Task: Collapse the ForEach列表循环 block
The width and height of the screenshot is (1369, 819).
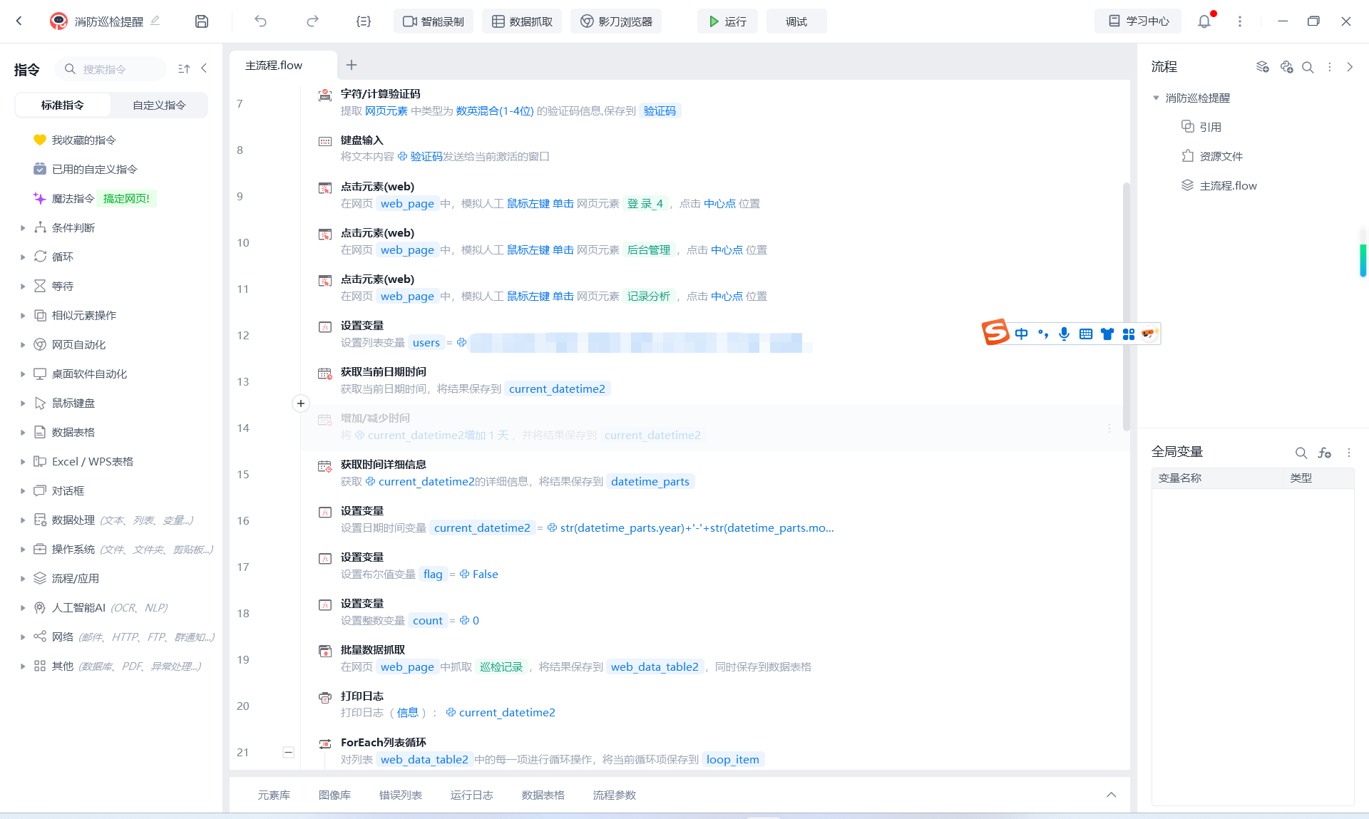Action: 288,752
